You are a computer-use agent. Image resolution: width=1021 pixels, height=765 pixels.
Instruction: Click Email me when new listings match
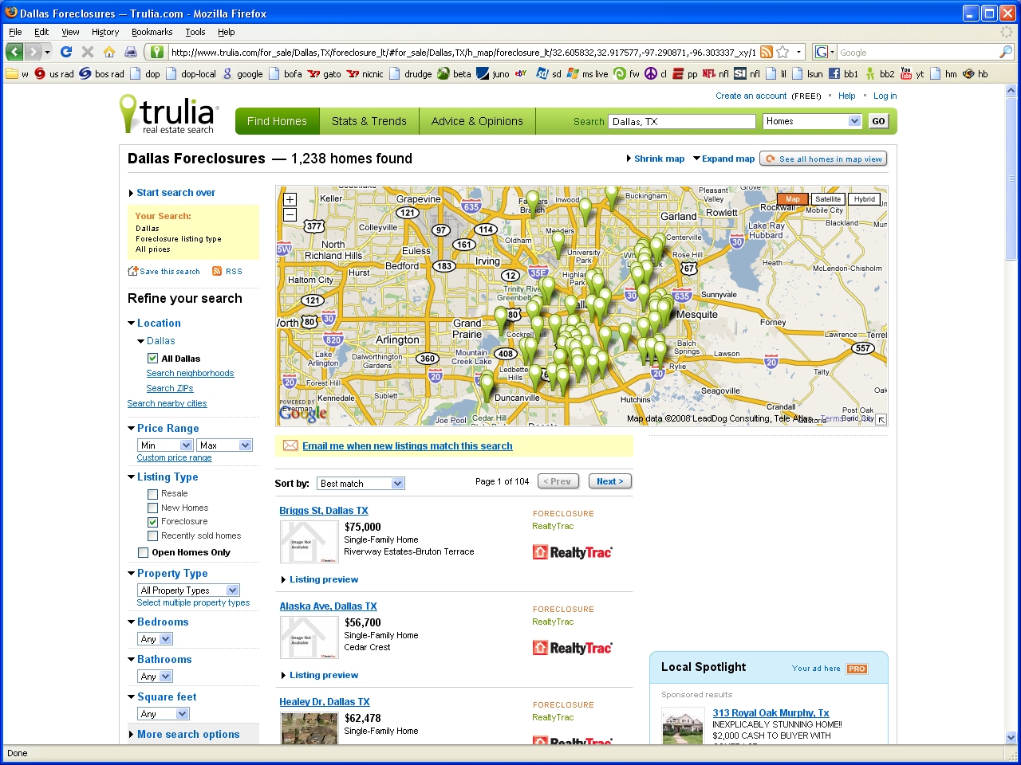tap(408, 446)
